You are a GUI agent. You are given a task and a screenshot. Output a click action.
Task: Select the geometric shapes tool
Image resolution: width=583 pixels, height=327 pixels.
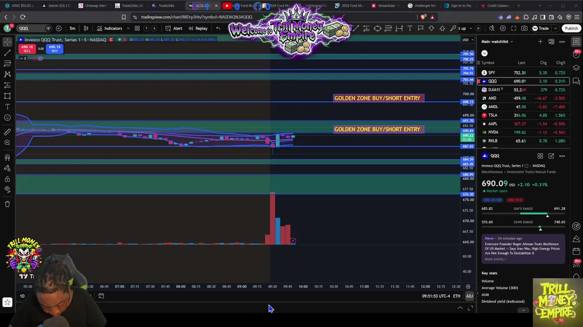tap(7, 96)
